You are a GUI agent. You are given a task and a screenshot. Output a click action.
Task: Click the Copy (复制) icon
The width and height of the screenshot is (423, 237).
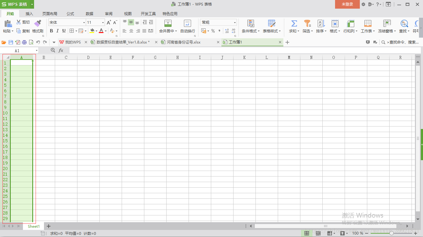pyautogui.click(x=19, y=31)
